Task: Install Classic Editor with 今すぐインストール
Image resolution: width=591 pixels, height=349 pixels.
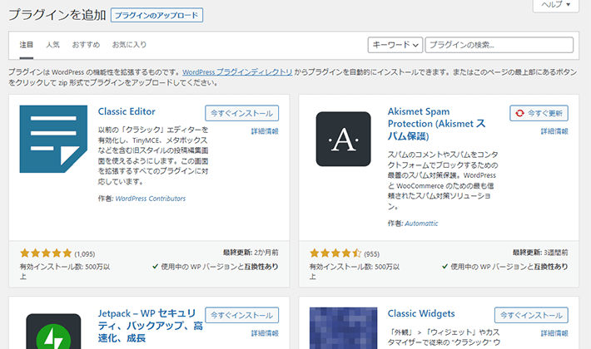Action: (x=242, y=113)
